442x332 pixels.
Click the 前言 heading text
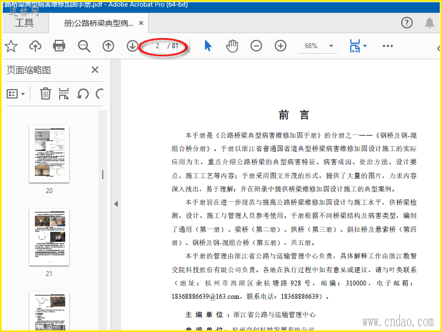[x=294, y=115]
